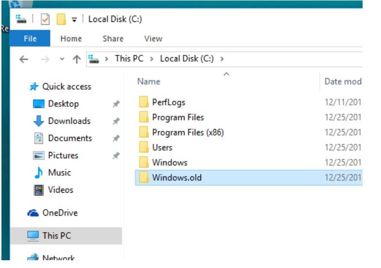Click the pin icon next to Desktop
381x268 pixels.
[116, 104]
